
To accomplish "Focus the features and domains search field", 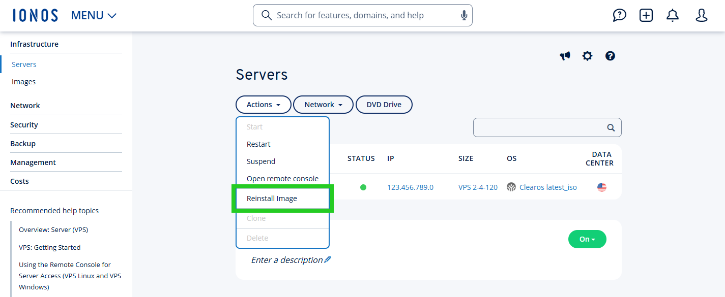I will pyautogui.click(x=362, y=15).
